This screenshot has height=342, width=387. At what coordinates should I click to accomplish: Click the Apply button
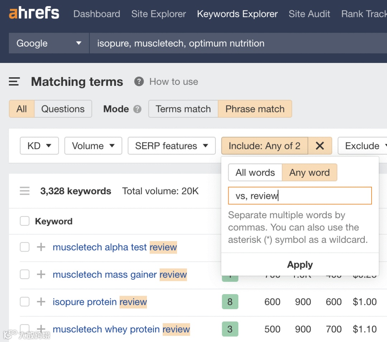point(300,265)
